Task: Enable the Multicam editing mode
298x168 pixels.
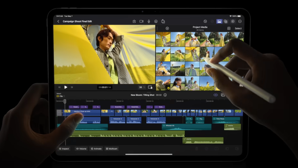Action: coord(111,149)
